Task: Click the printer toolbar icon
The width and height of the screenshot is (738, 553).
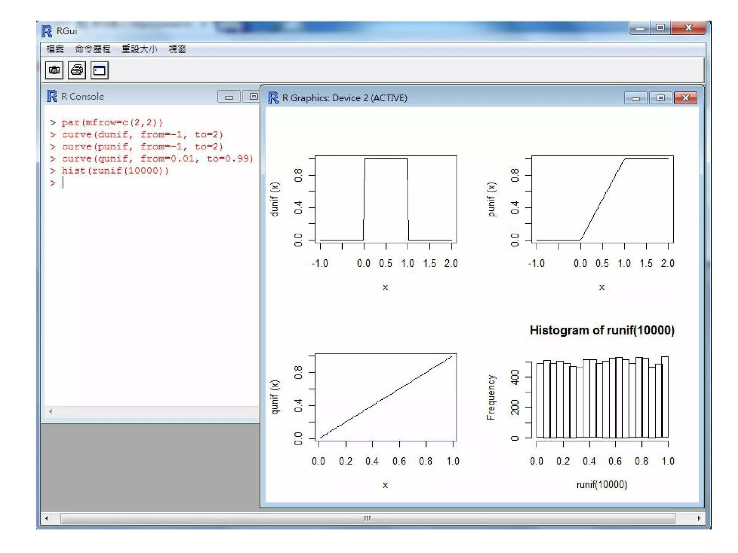Action: (77, 70)
